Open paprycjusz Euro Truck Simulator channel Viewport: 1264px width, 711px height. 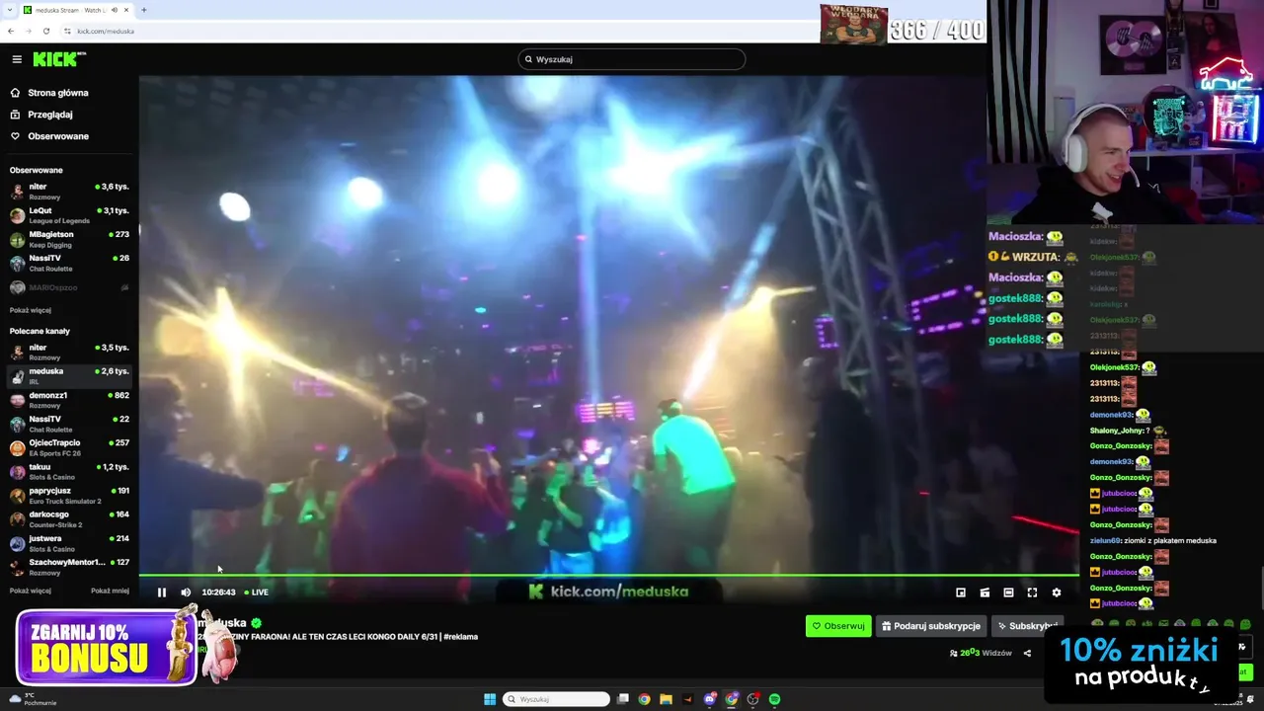click(69, 496)
